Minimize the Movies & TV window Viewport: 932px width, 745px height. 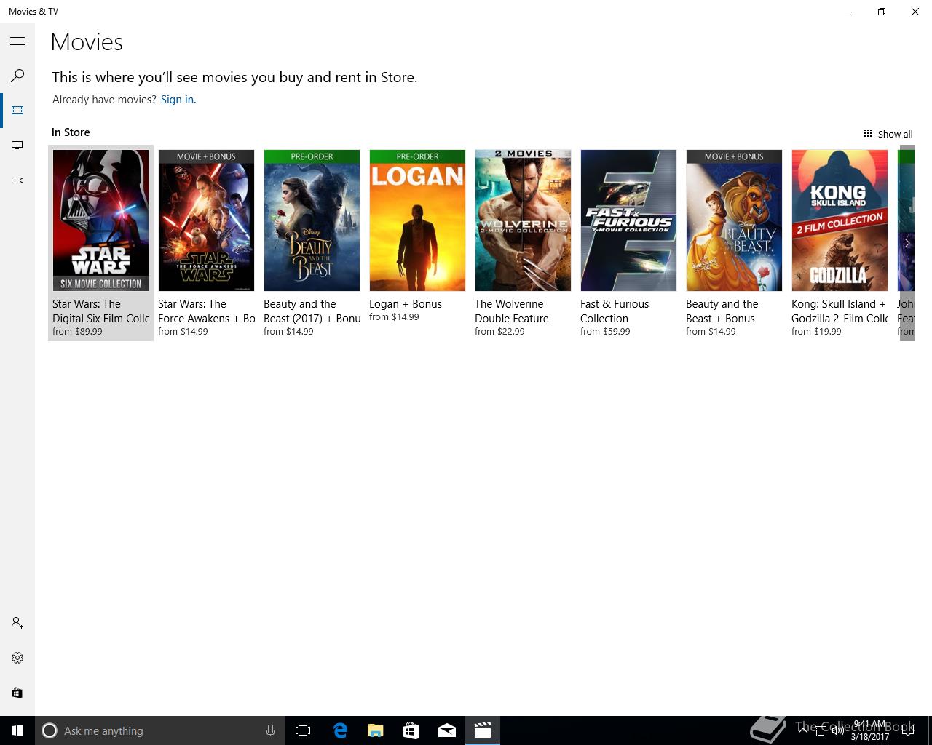click(848, 12)
